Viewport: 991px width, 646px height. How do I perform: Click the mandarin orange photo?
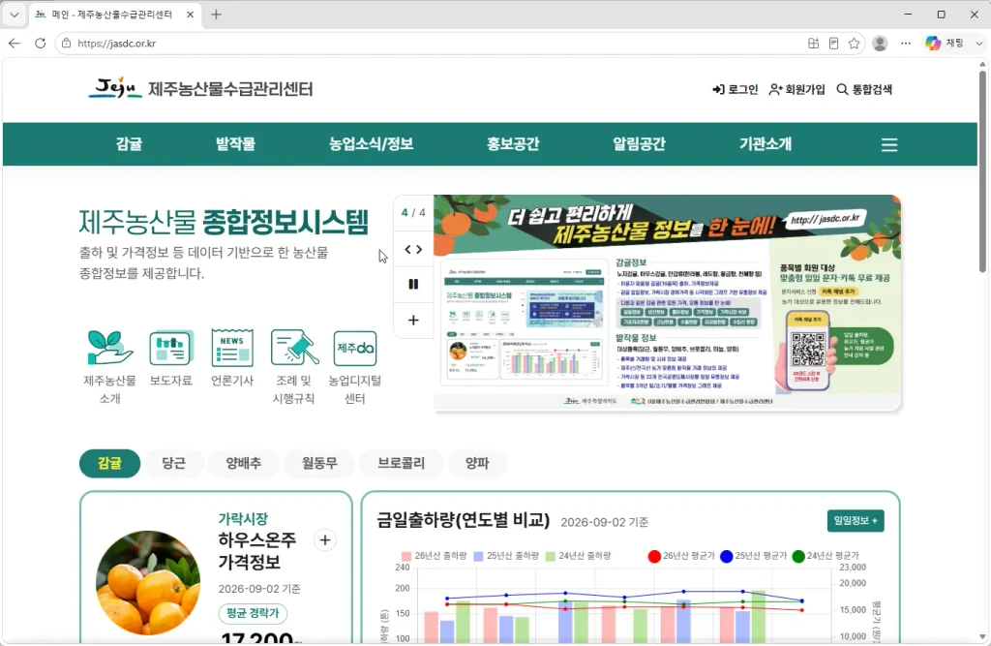tap(148, 583)
